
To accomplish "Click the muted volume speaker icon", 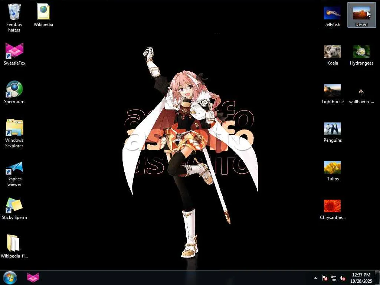I will click(x=343, y=278).
